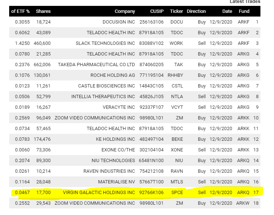Image resolution: width=274 pixels, height=215 pixels.
Task: Select the VCYT ticker cell
Action: click(177, 107)
